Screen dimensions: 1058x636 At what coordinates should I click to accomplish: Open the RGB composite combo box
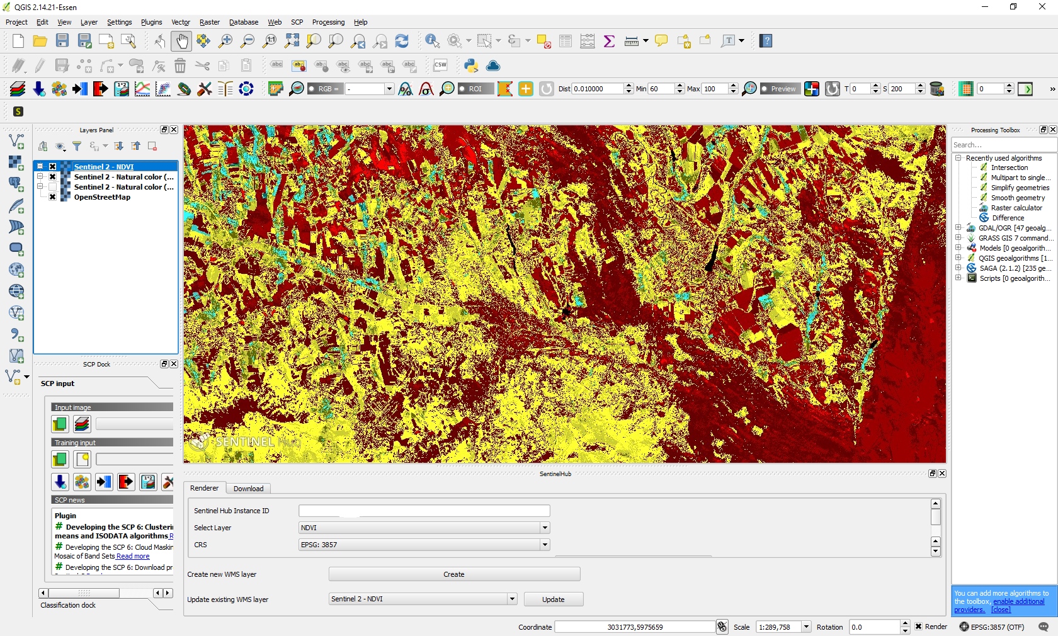370,89
